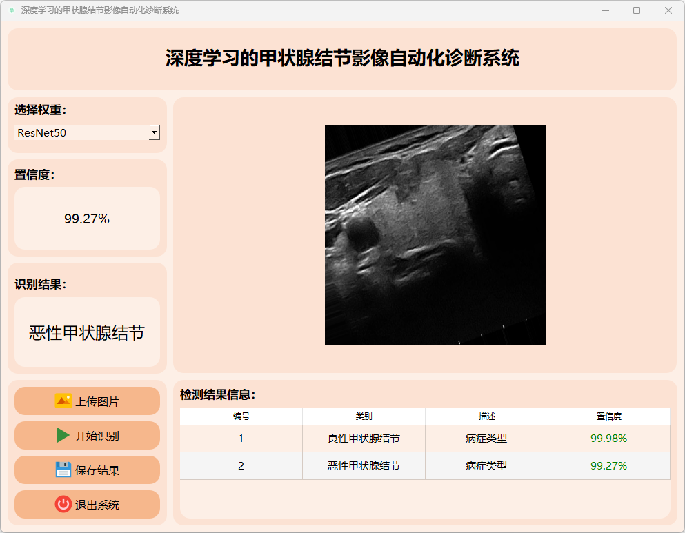This screenshot has height=533, width=685.
Task: Click the blue floppy disk save icon
Action: click(x=63, y=470)
